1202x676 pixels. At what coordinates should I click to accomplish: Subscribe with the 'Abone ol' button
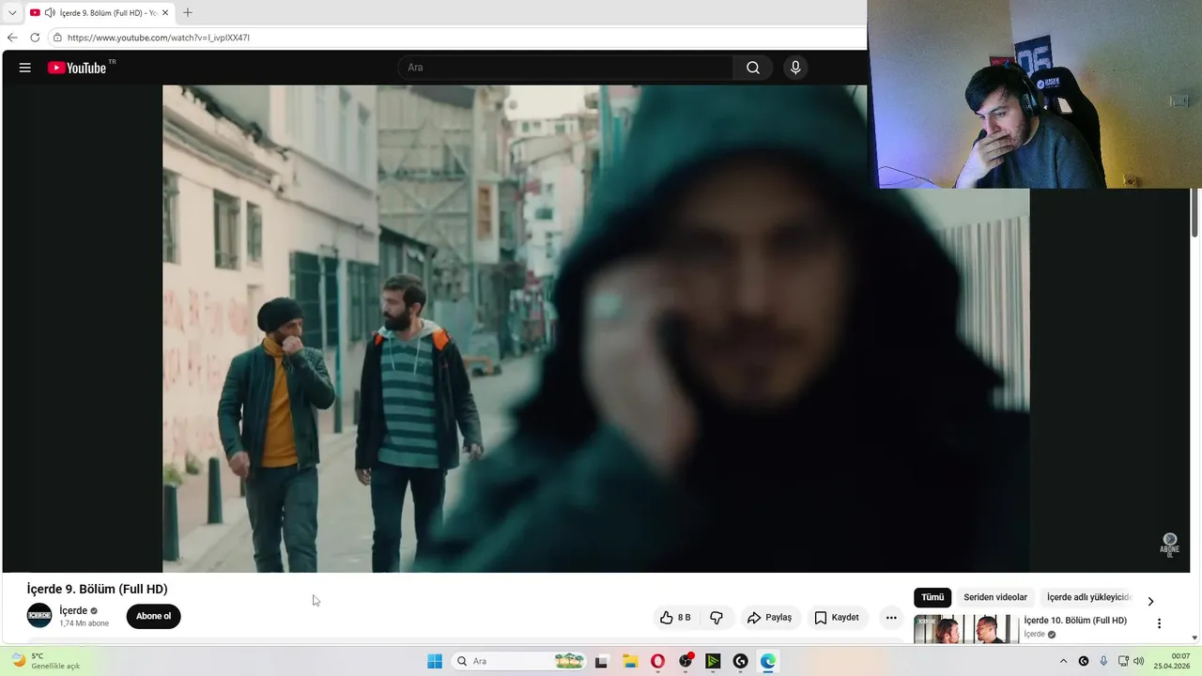tap(153, 616)
